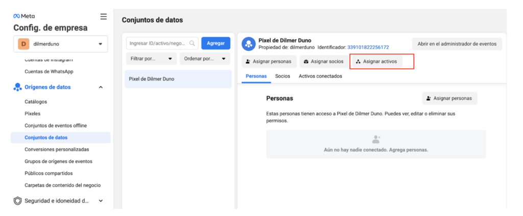Open Cuentas de WhatsApp in sidebar
The height and width of the screenshot is (216, 523).
(49, 71)
